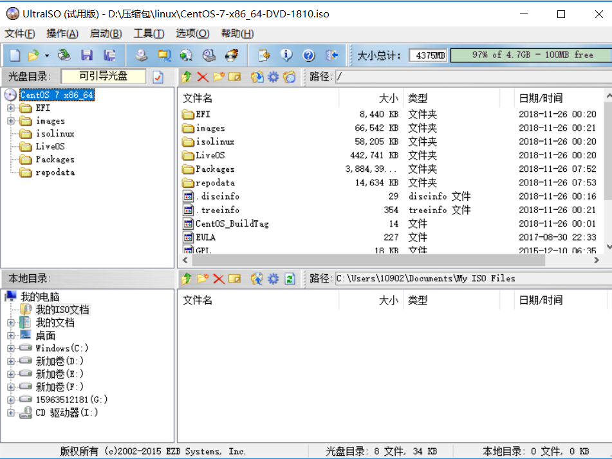Select the LiveOS folder in file list
This screenshot has width=612, height=459.
pyautogui.click(x=210, y=155)
